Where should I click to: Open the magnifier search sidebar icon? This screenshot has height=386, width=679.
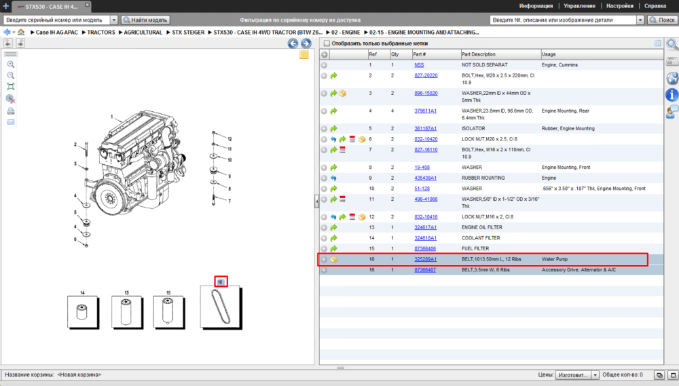click(x=672, y=44)
